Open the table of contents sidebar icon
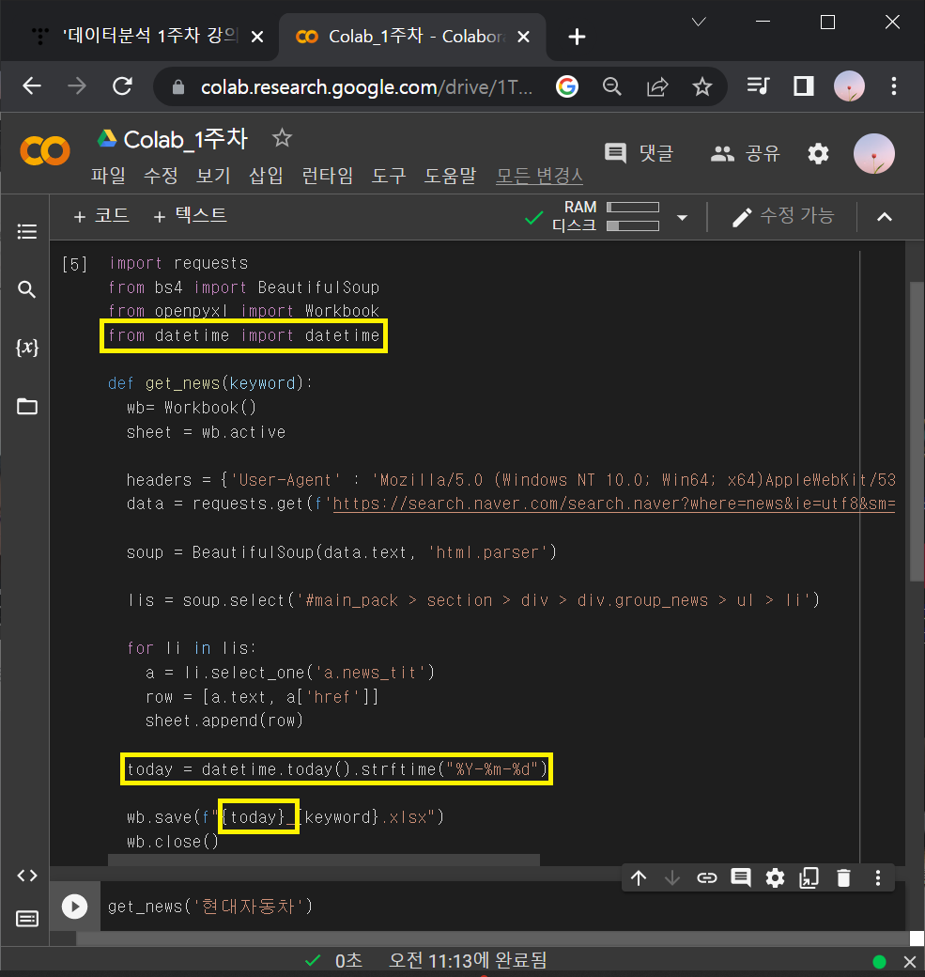This screenshot has width=925, height=977. [27, 232]
